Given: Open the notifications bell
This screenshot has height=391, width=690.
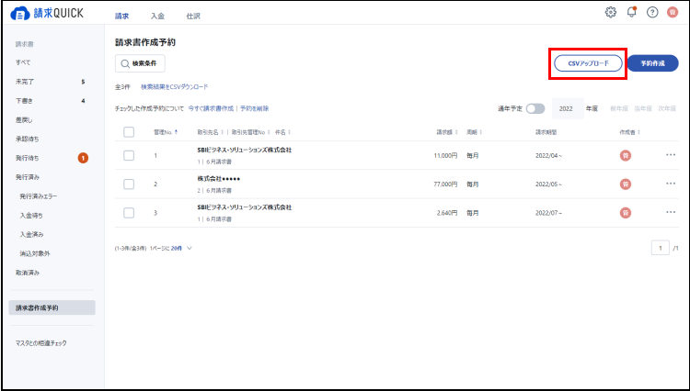Looking at the screenshot, I should 631,12.
